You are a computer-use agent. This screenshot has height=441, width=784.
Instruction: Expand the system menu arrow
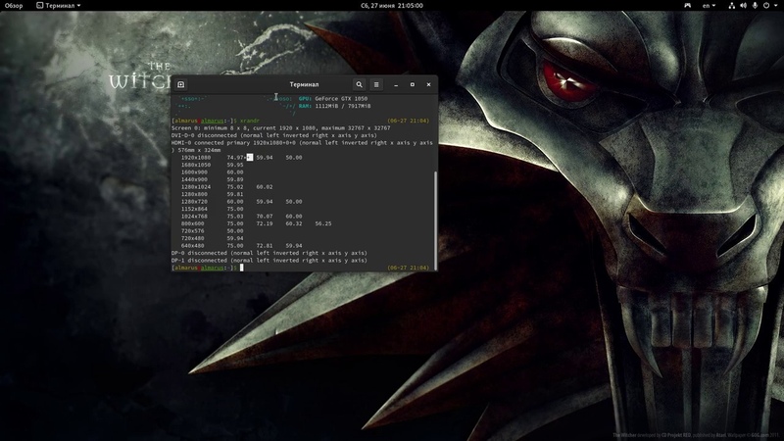coord(776,6)
